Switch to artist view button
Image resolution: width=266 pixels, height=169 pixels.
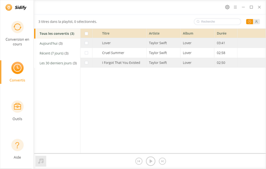coord(256,22)
